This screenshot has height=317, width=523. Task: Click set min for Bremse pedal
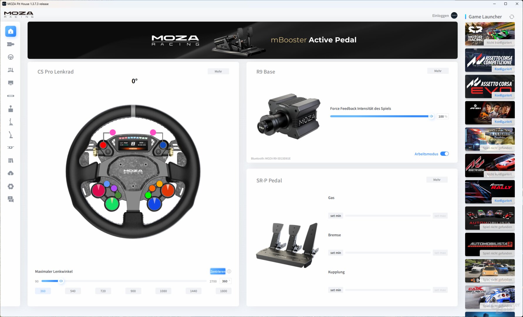[x=335, y=253]
